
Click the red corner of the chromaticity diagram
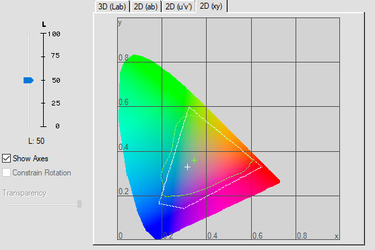[x=279, y=181]
